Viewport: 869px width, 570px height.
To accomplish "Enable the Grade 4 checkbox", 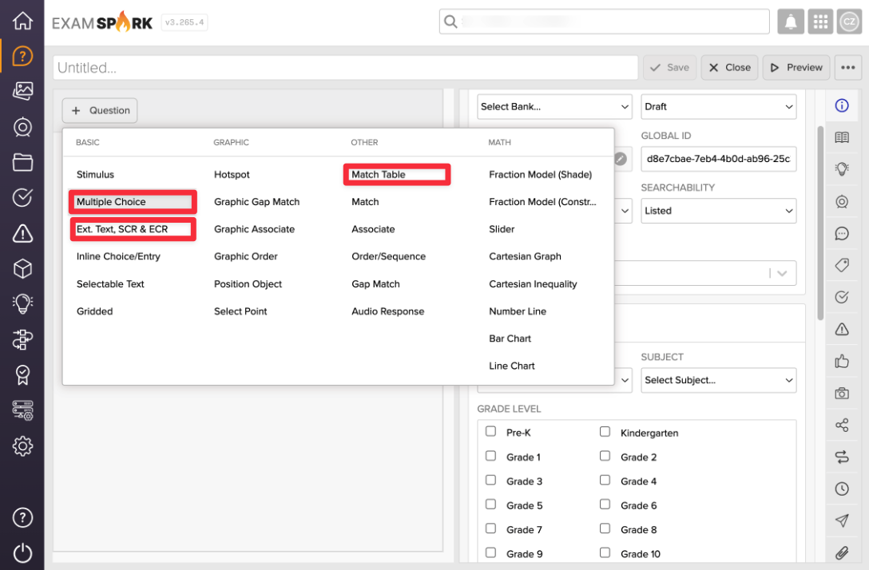I will click(605, 481).
